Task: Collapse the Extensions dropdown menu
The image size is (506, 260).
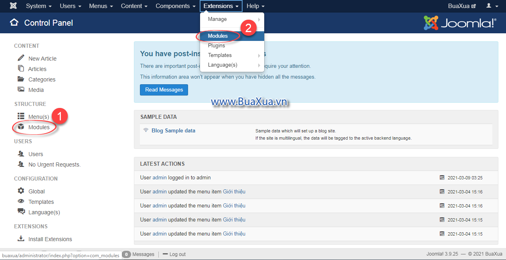Action: click(x=221, y=6)
